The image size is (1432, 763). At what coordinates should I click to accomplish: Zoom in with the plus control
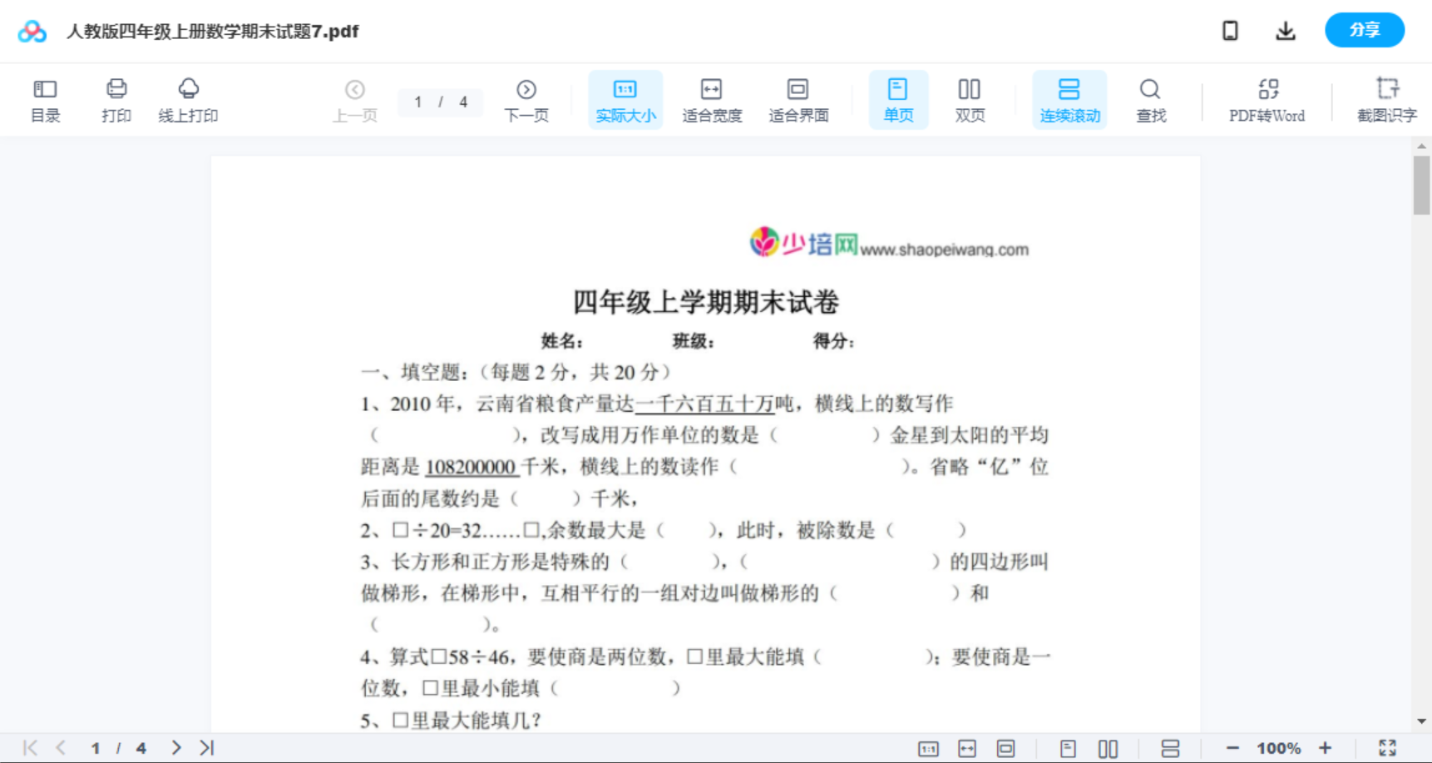(x=1326, y=747)
